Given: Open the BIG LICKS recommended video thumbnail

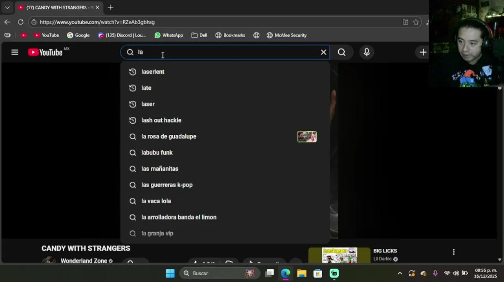Looking at the screenshot, I should click(340, 255).
